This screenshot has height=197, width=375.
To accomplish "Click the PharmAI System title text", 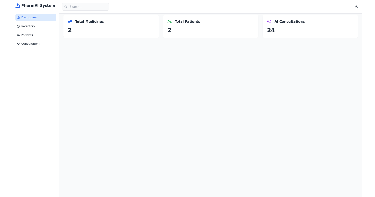I will (x=38, y=6).
